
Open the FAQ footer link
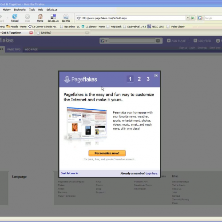98,182
